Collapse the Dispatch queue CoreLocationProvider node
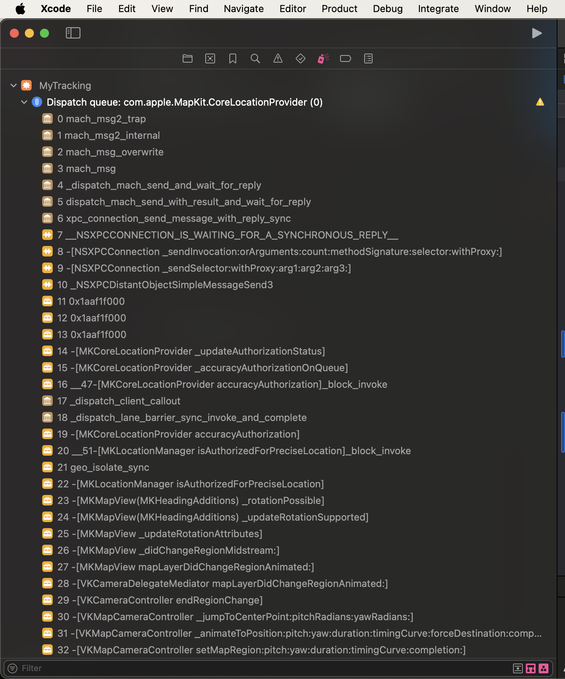This screenshot has height=679, width=565. pyautogui.click(x=24, y=102)
